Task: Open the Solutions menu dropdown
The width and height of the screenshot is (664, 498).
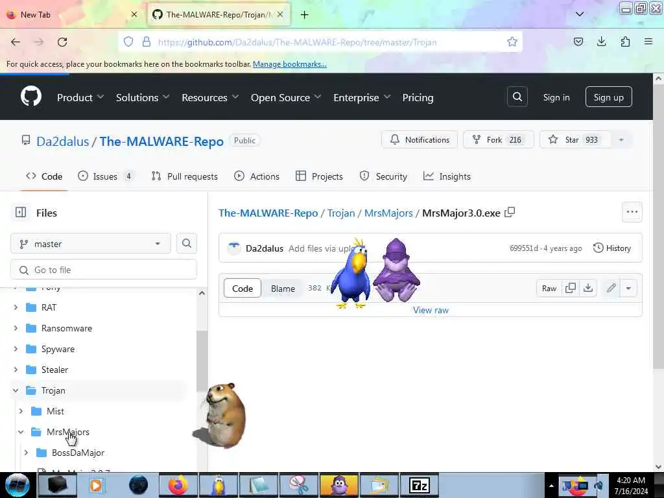Action: (143, 97)
